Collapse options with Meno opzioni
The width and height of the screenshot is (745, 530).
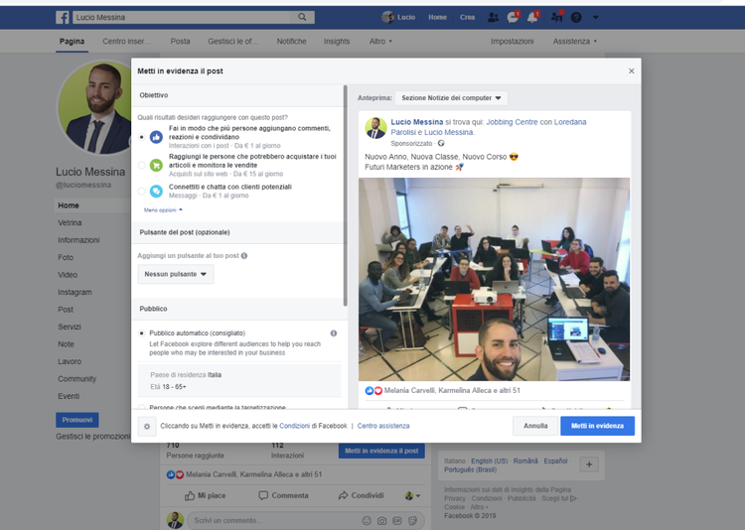pyautogui.click(x=163, y=209)
